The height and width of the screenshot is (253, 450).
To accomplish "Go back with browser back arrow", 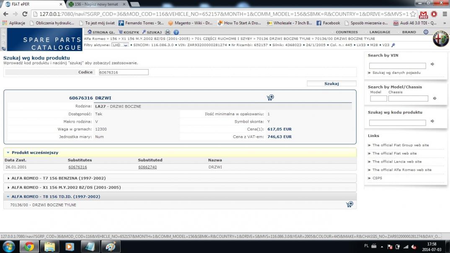I will (x=6, y=14).
